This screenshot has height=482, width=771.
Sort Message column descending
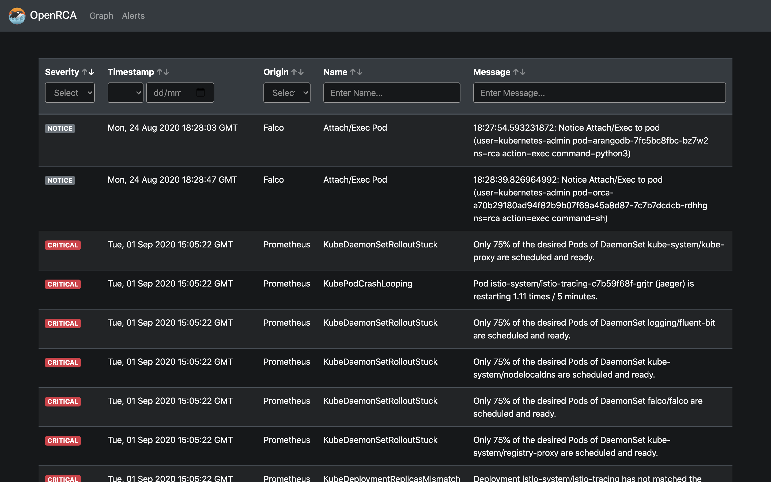[523, 72]
